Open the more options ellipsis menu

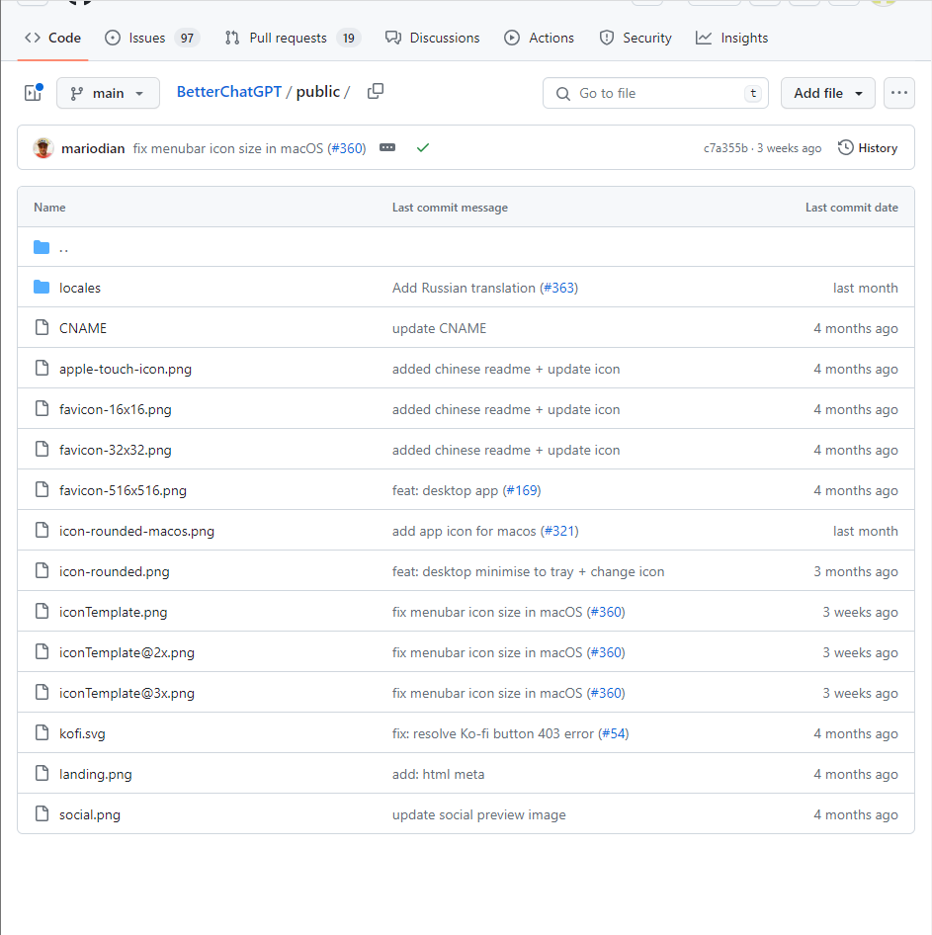click(898, 93)
